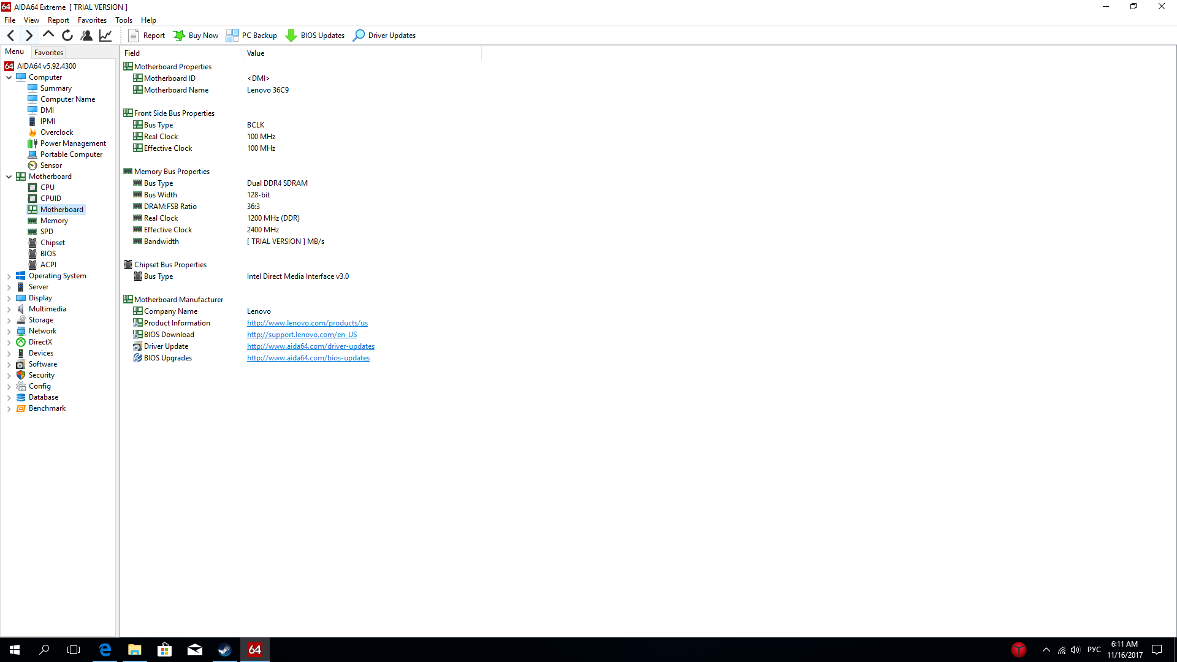Open the BIOS tree item
Image resolution: width=1177 pixels, height=662 pixels.
(48, 254)
